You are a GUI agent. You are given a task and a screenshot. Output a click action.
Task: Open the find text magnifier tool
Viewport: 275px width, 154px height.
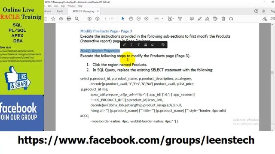click(x=77, y=19)
